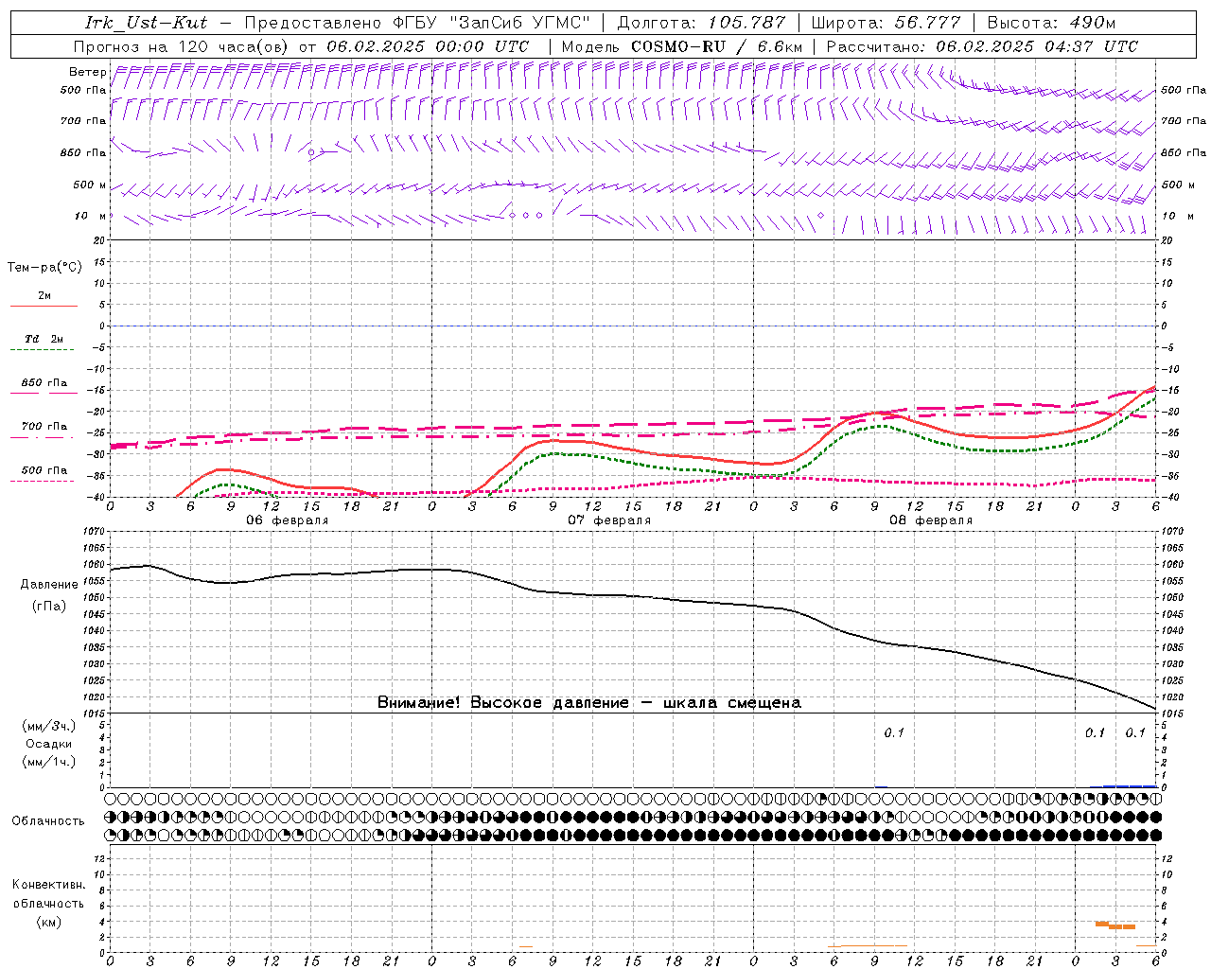Click the (мм/1ч.) precipitation unit label

click(x=49, y=763)
